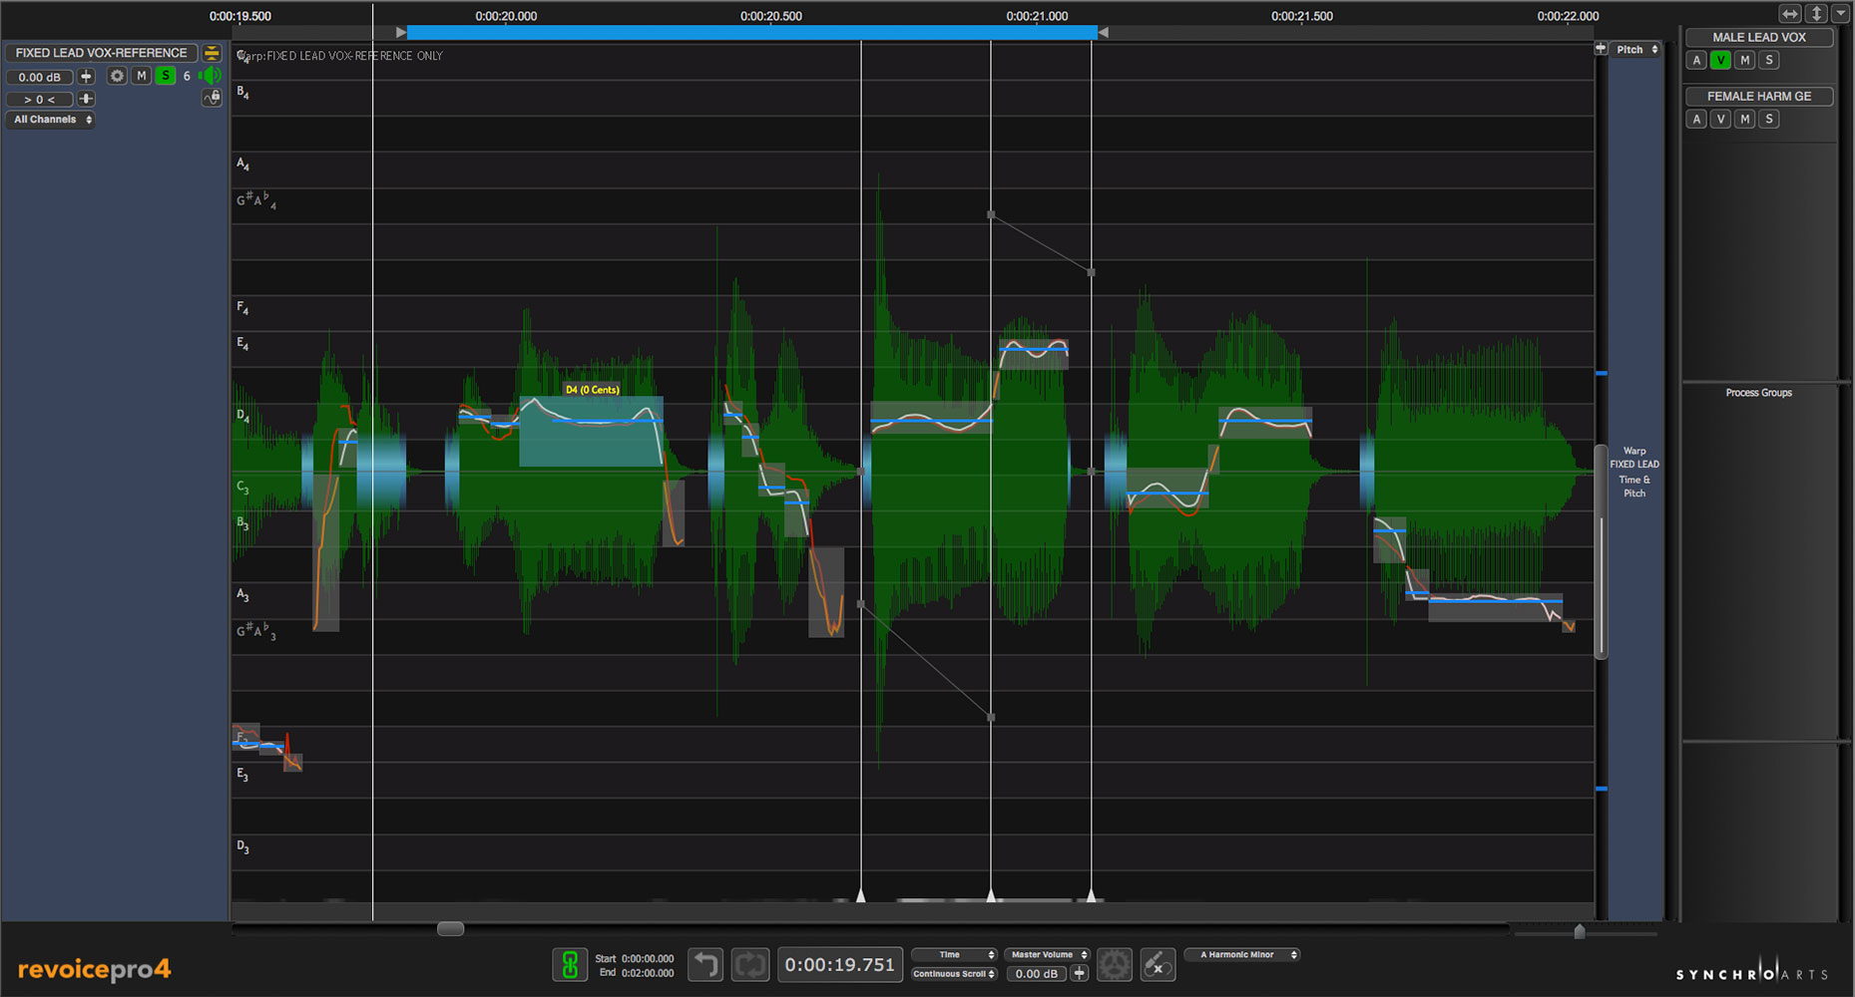Click the vertical zoom arrows icon
1855x997 pixels.
pos(1817,13)
